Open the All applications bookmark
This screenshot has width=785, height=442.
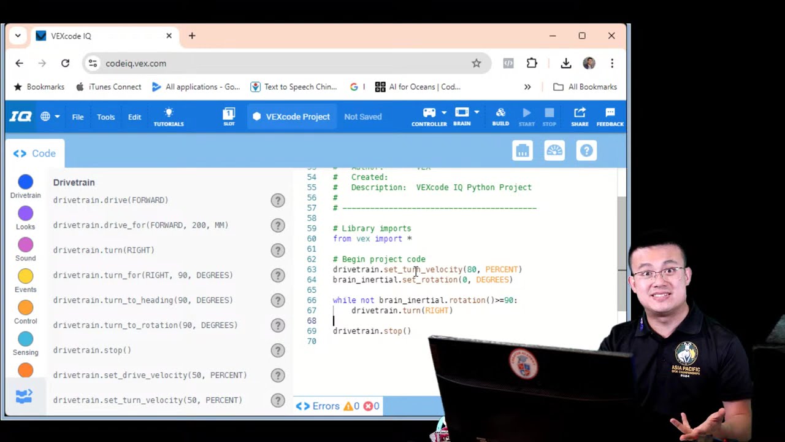click(196, 87)
